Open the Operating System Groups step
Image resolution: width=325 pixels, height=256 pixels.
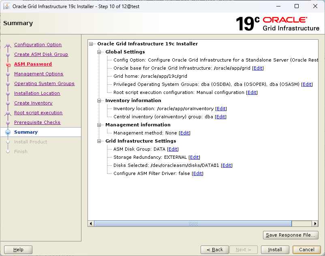(44, 83)
